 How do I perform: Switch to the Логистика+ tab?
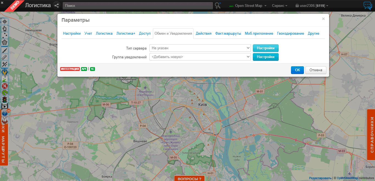click(126, 34)
